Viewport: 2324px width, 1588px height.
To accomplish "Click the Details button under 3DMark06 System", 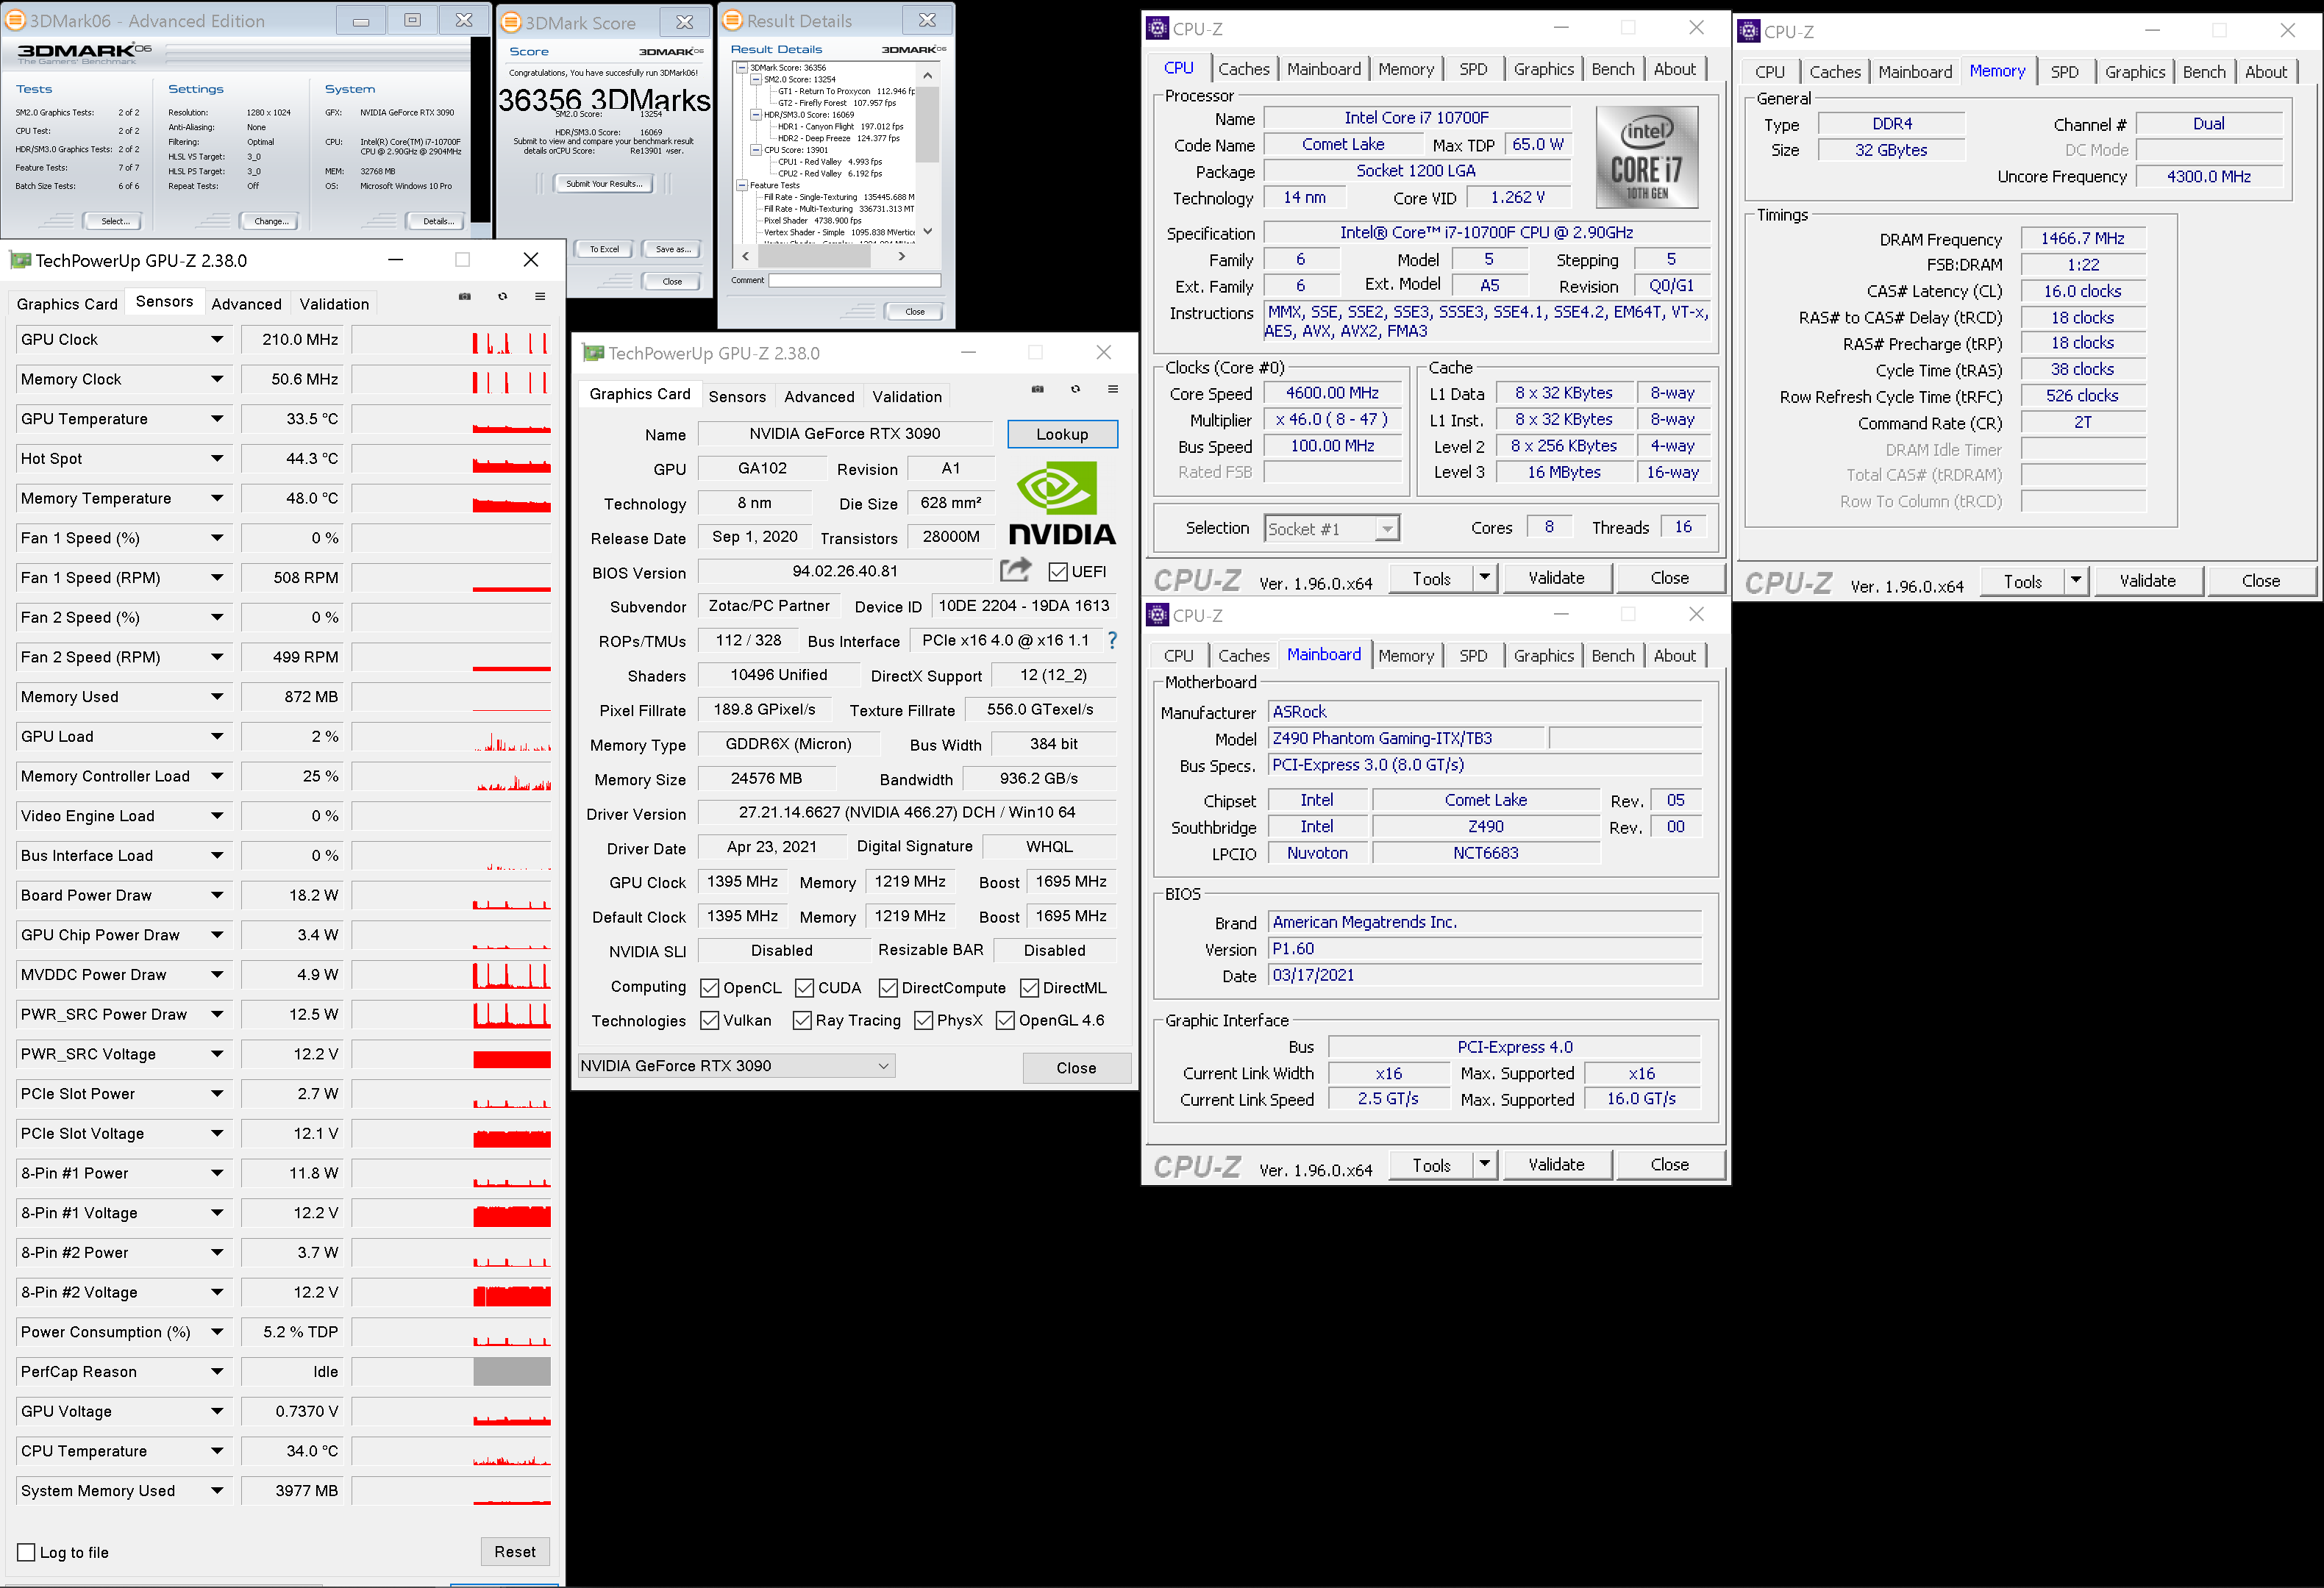I will 437,221.
